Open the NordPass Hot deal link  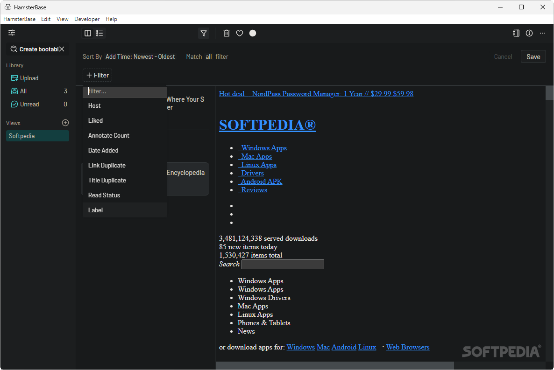[316, 94]
